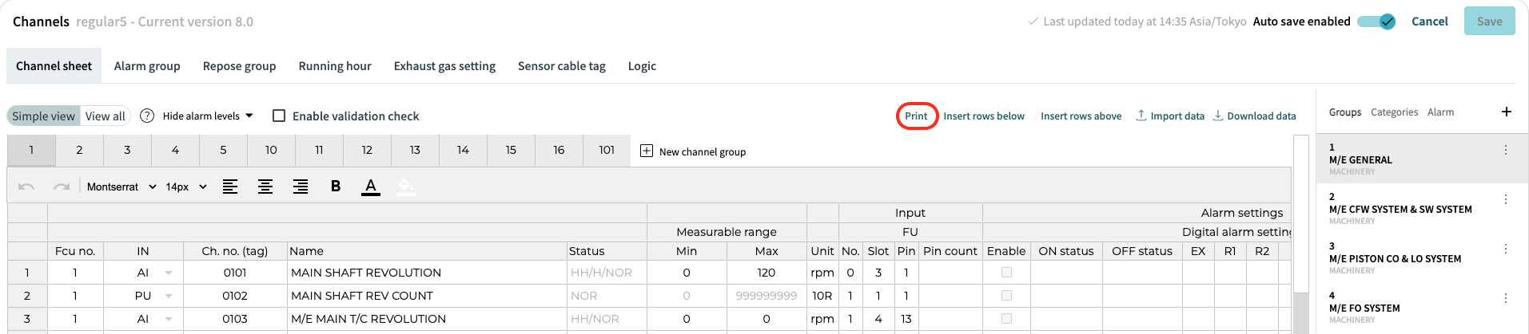Click the Print link
Viewport: 1529px width, 334px height.
916,116
